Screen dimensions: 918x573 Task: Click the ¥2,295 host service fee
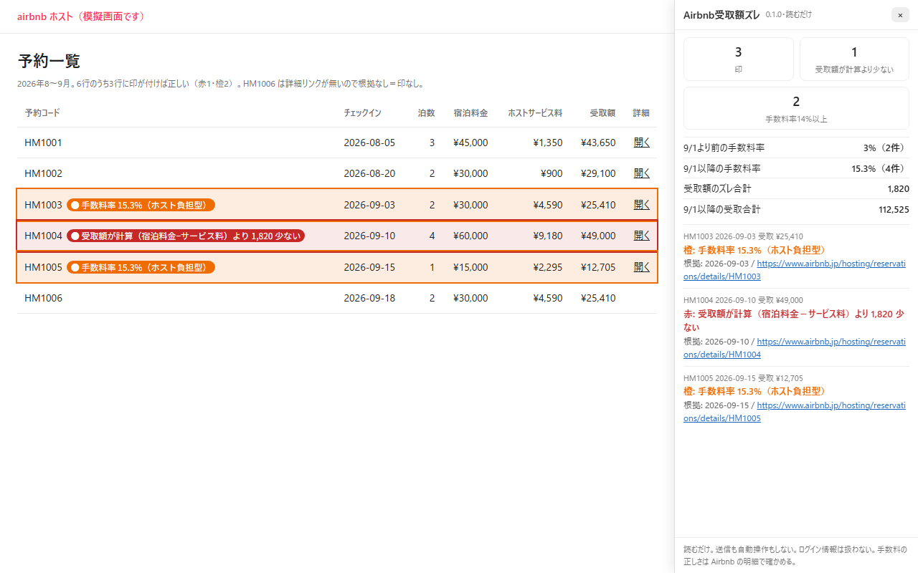[x=548, y=267]
